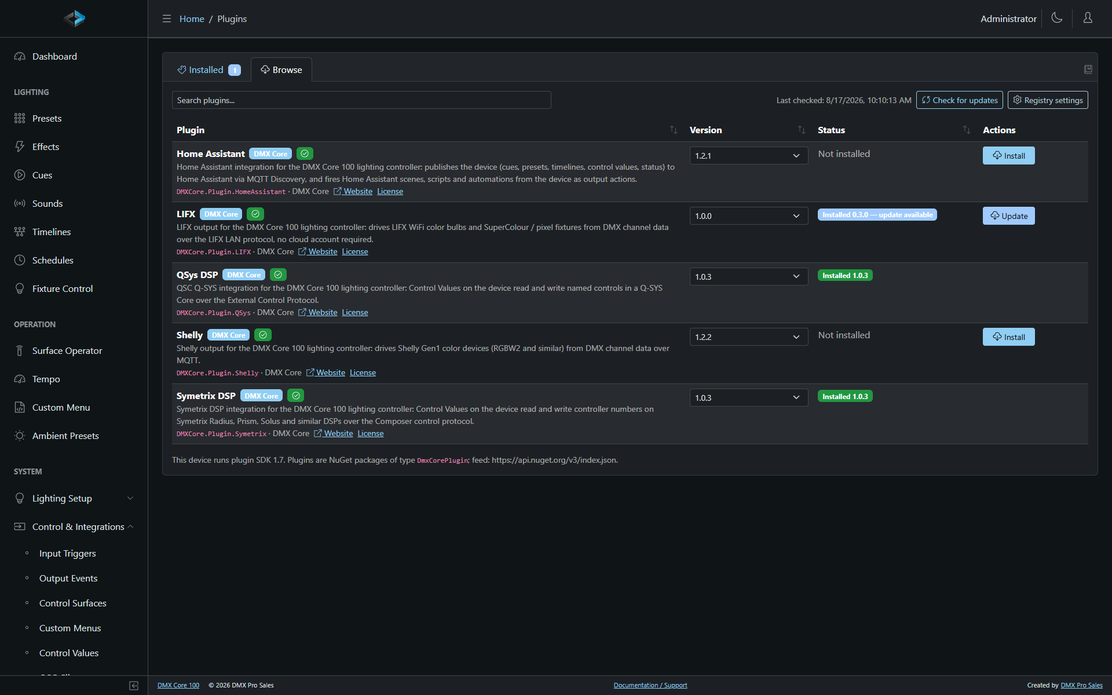This screenshot has width=1112, height=695.
Task: Open Symetrix DSP License link
Action: [370, 433]
